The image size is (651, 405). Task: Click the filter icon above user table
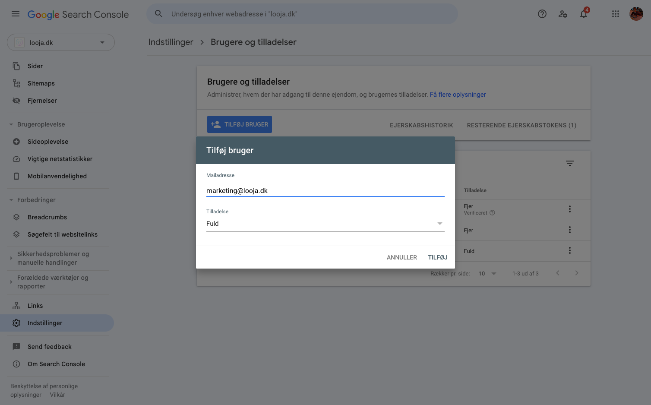tap(570, 163)
